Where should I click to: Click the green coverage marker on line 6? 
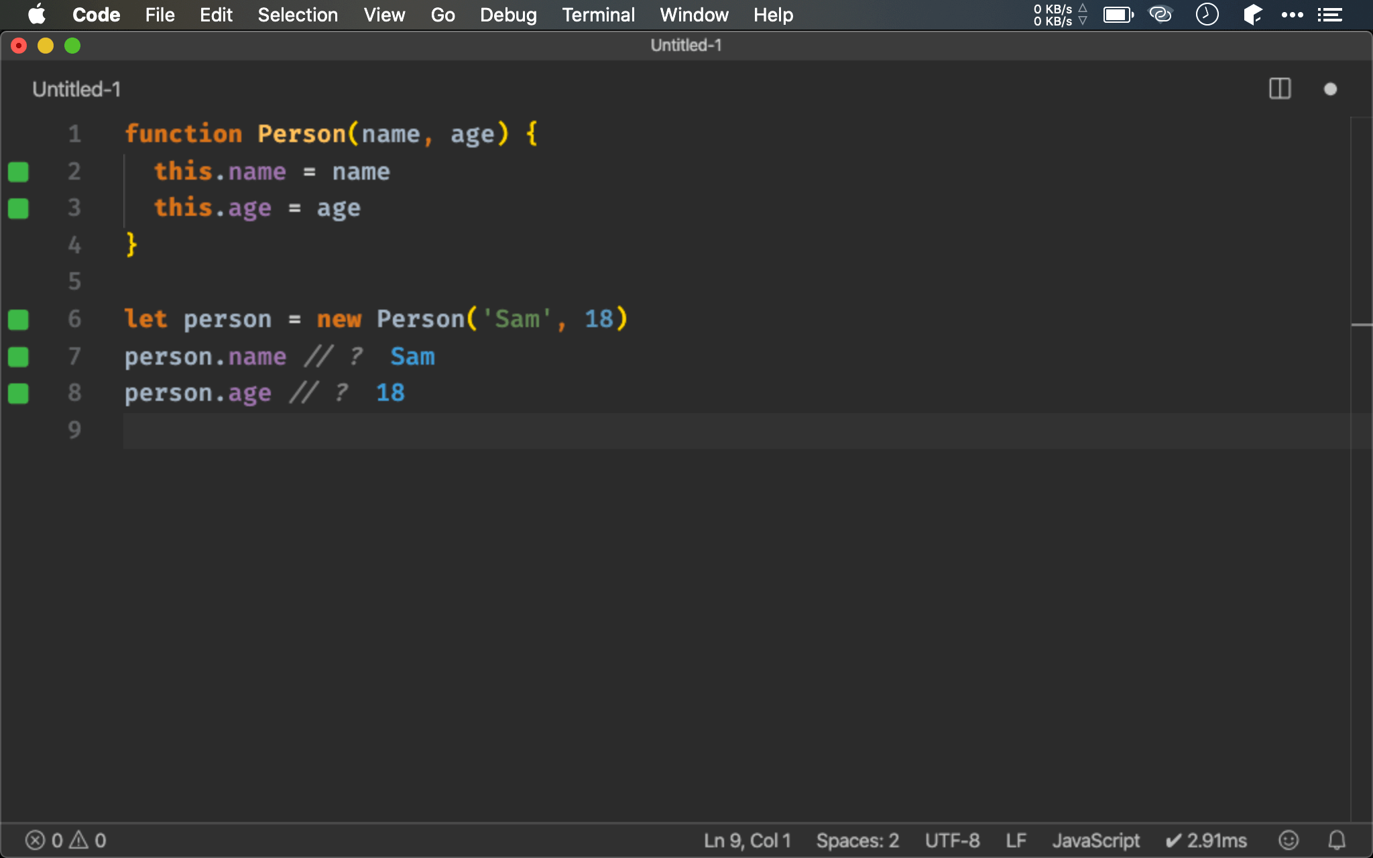[18, 320]
